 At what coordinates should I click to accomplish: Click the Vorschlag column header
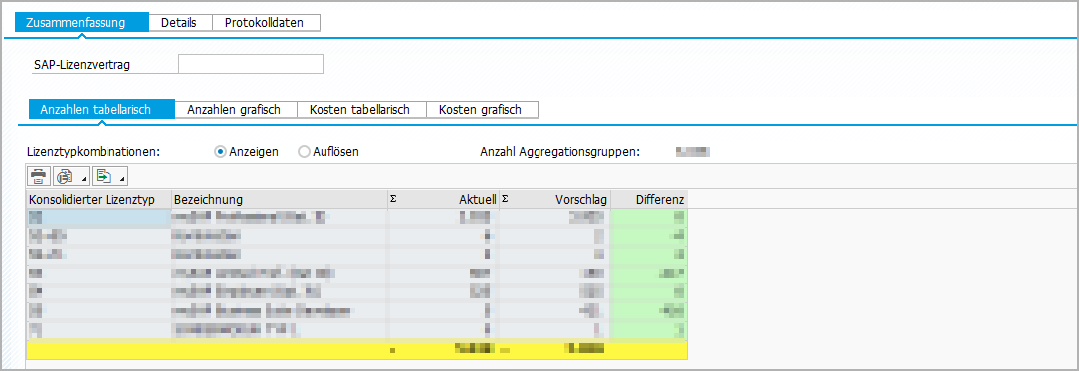[x=554, y=199]
